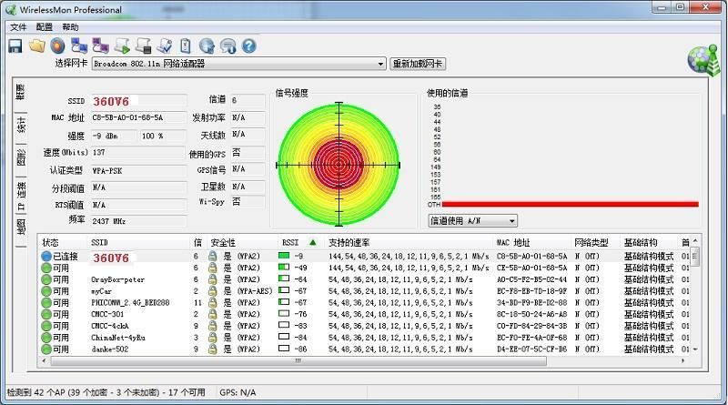Click the GPS: N/A status bar entry
The width and height of the screenshot is (728, 405).
point(238,392)
